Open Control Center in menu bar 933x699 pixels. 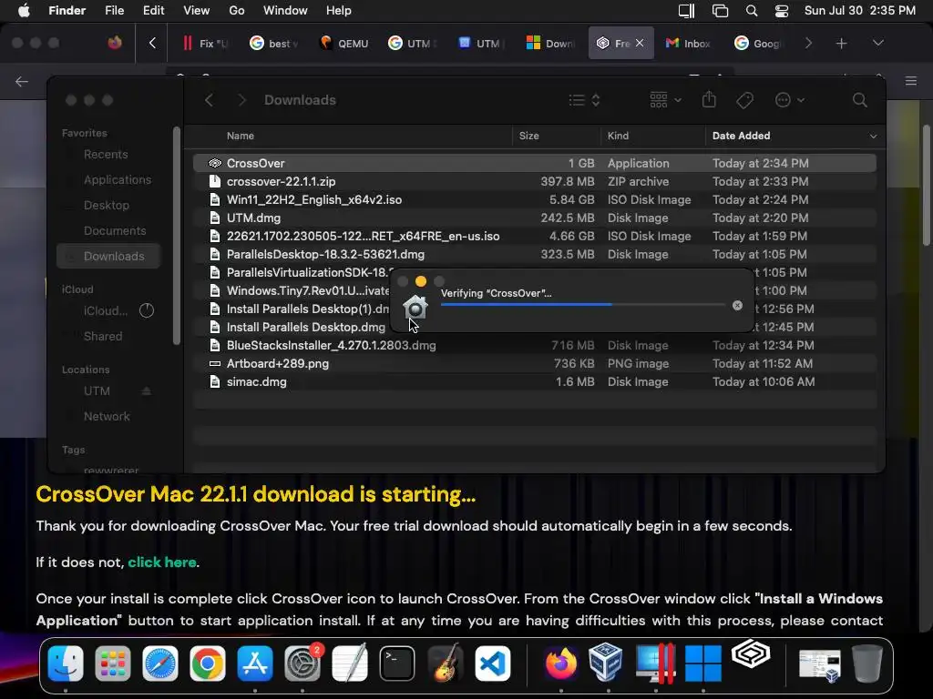coord(781,11)
